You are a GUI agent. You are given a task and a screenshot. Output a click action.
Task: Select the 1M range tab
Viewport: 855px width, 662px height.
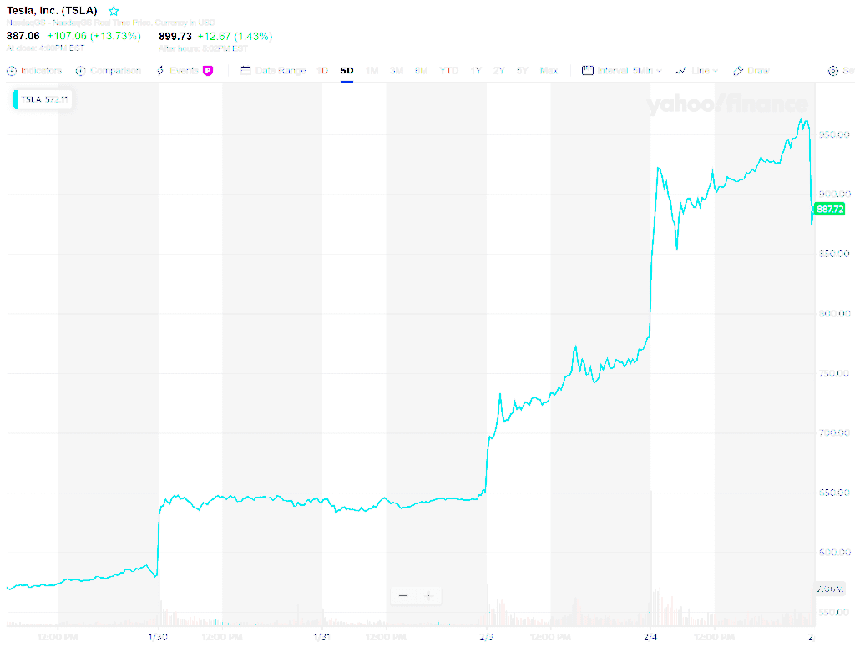coord(372,71)
